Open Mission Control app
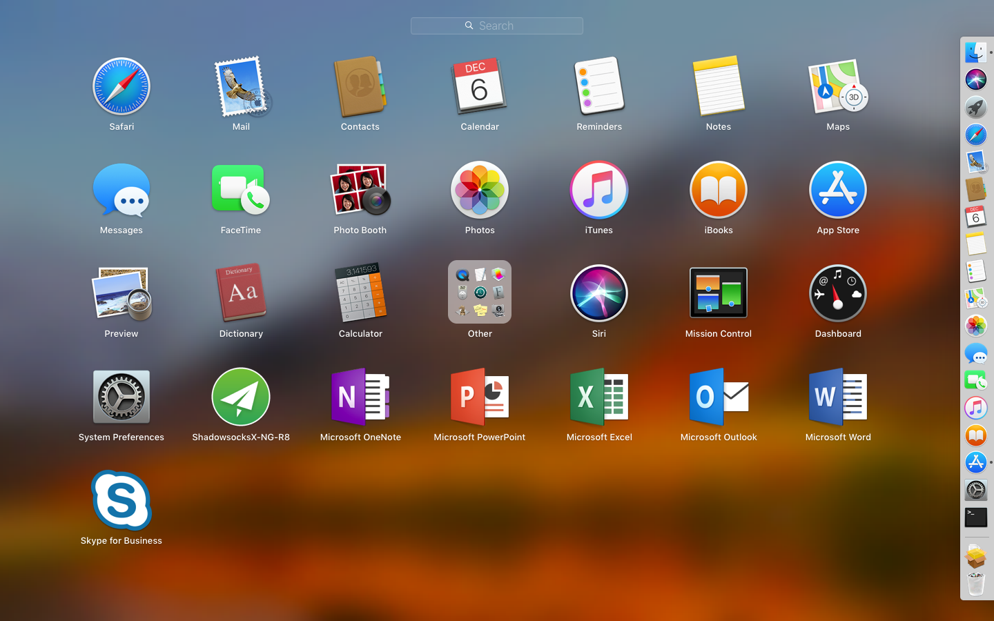The width and height of the screenshot is (994, 621). pyautogui.click(x=719, y=293)
